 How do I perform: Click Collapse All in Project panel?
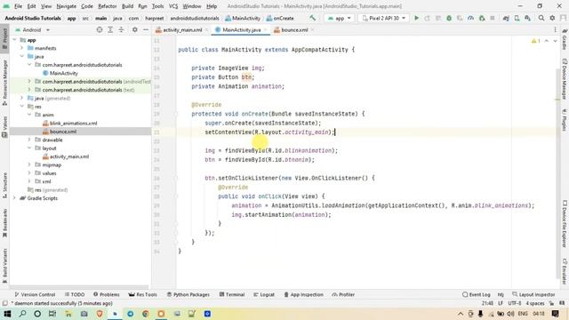point(121,29)
